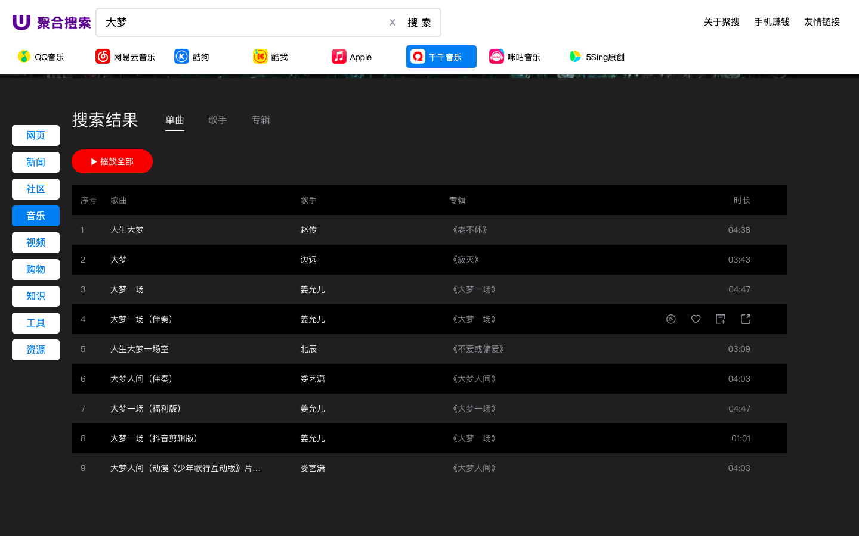
Task: Switch to the 歌手 tab
Action: point(218,120)
